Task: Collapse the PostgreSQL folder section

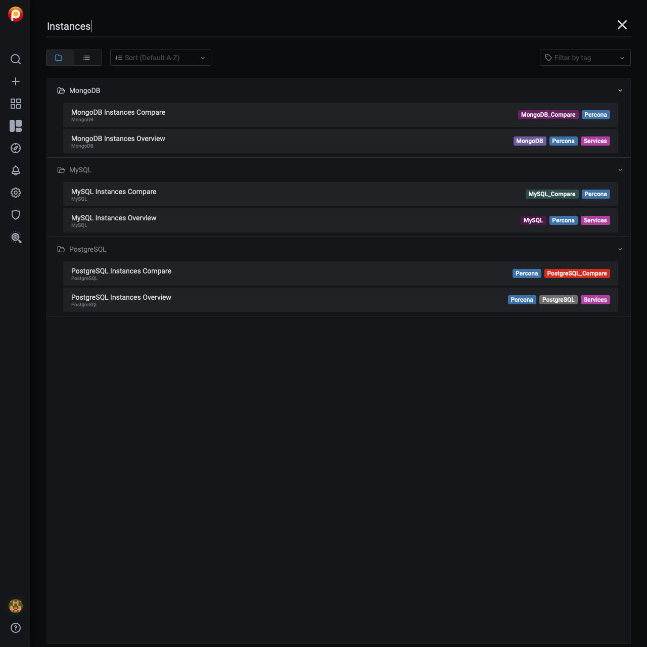Action: (620, 249)
